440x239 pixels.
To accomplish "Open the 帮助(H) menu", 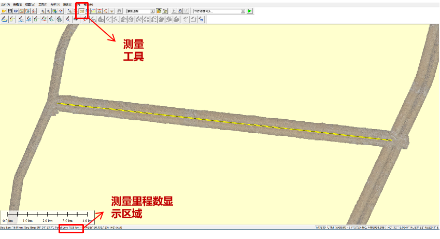I will tap(88, 4).
